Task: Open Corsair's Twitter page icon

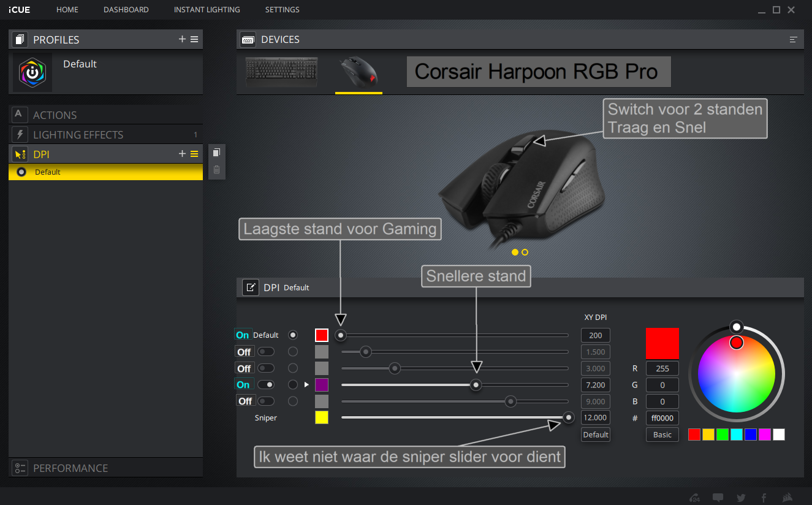Action: point(741,498)
